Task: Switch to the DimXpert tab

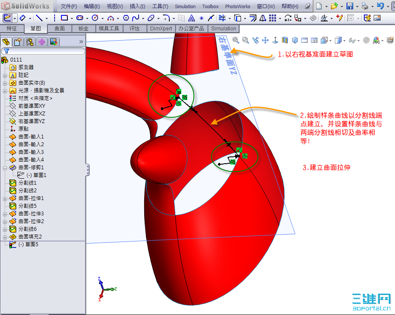Action: click(161, 29)
